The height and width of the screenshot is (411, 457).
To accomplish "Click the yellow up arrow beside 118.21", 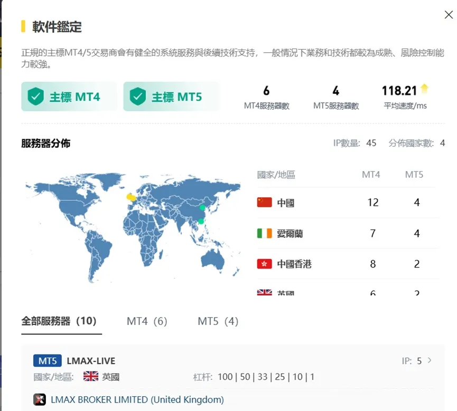I will click(424, 89).
